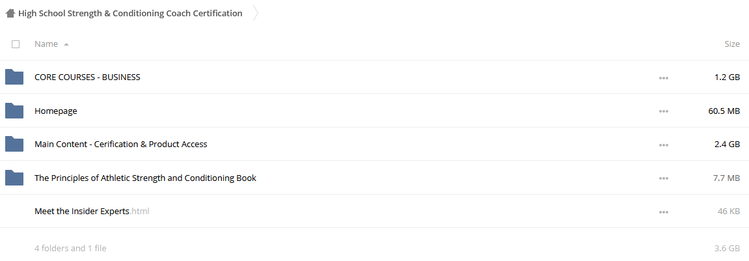The height and width of the screenshot is (261, 749).
Task: Open more options for Meet the Insider Experts.html
Action: tap(664, 212)
